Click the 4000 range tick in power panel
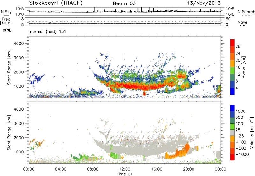255x176 pixels. pos(19,44)
